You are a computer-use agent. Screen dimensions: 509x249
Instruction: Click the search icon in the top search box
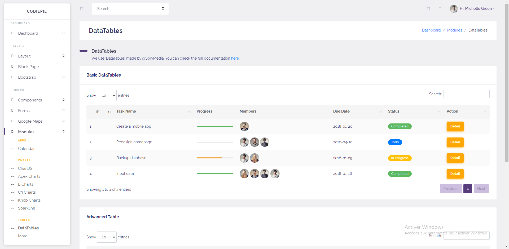point(163,9)
